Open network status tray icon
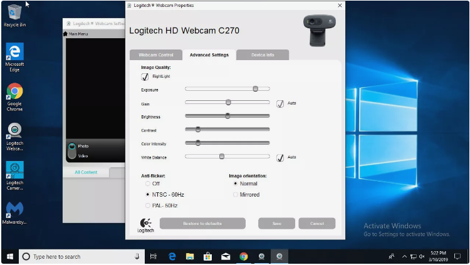Image resolution: width=470 pixels, height=265 pixels. [414, 257]
